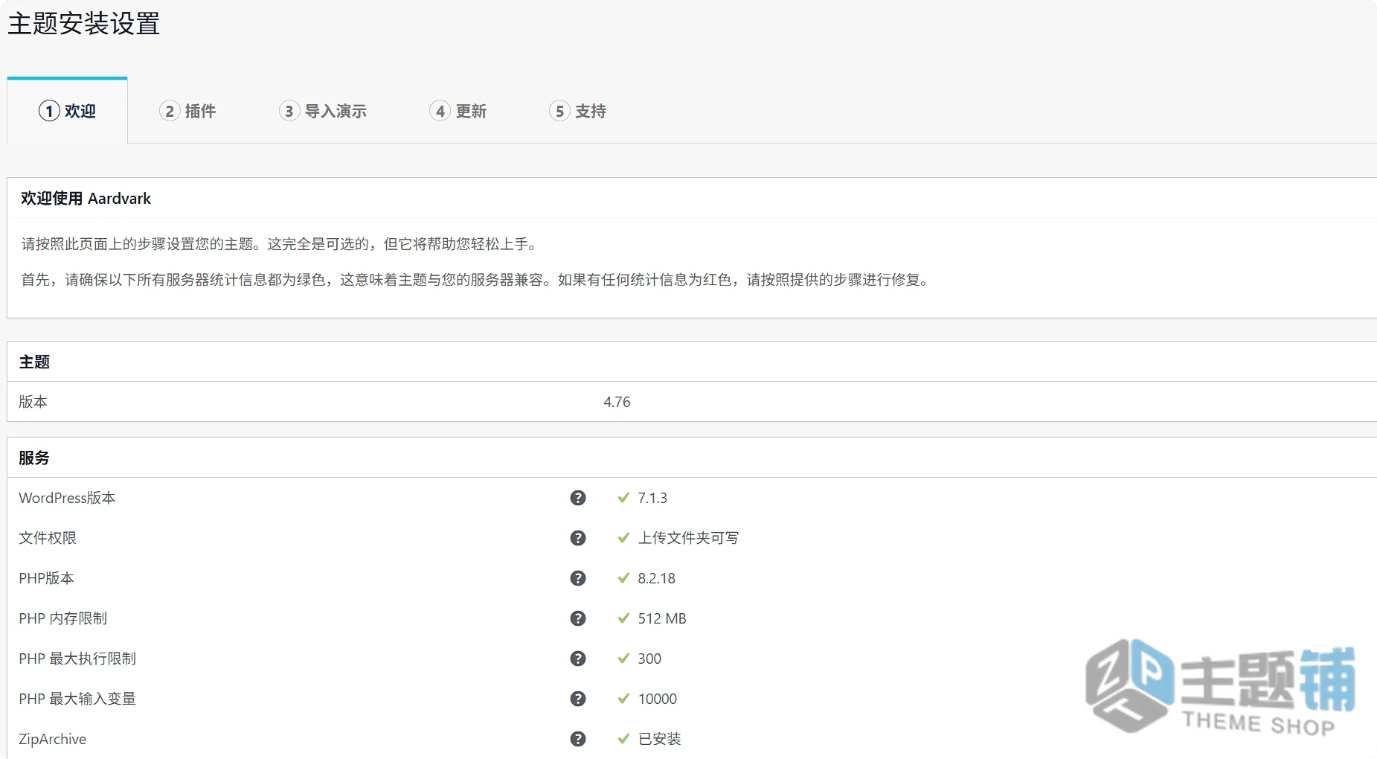Click the ZipArchive label

point(52,739)
